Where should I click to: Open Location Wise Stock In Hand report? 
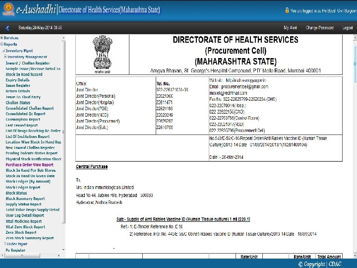[x=34, y=142]
